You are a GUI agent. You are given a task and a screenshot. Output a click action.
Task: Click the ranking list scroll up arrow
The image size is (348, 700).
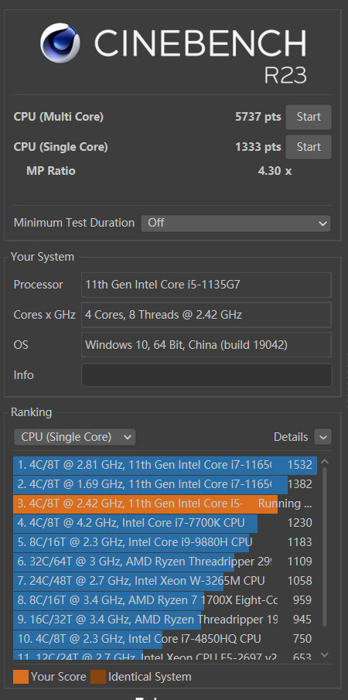(325, 462)
